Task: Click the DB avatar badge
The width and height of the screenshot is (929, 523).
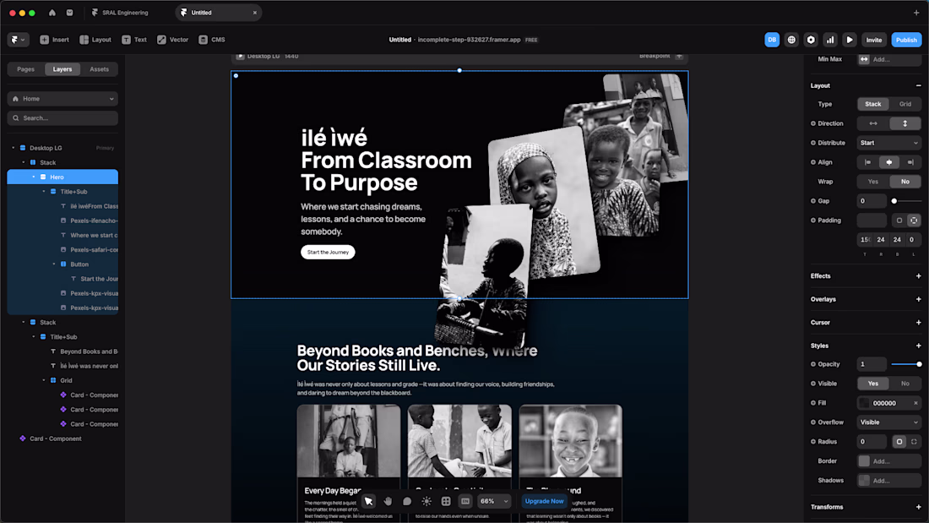Action: click(771, 40)
